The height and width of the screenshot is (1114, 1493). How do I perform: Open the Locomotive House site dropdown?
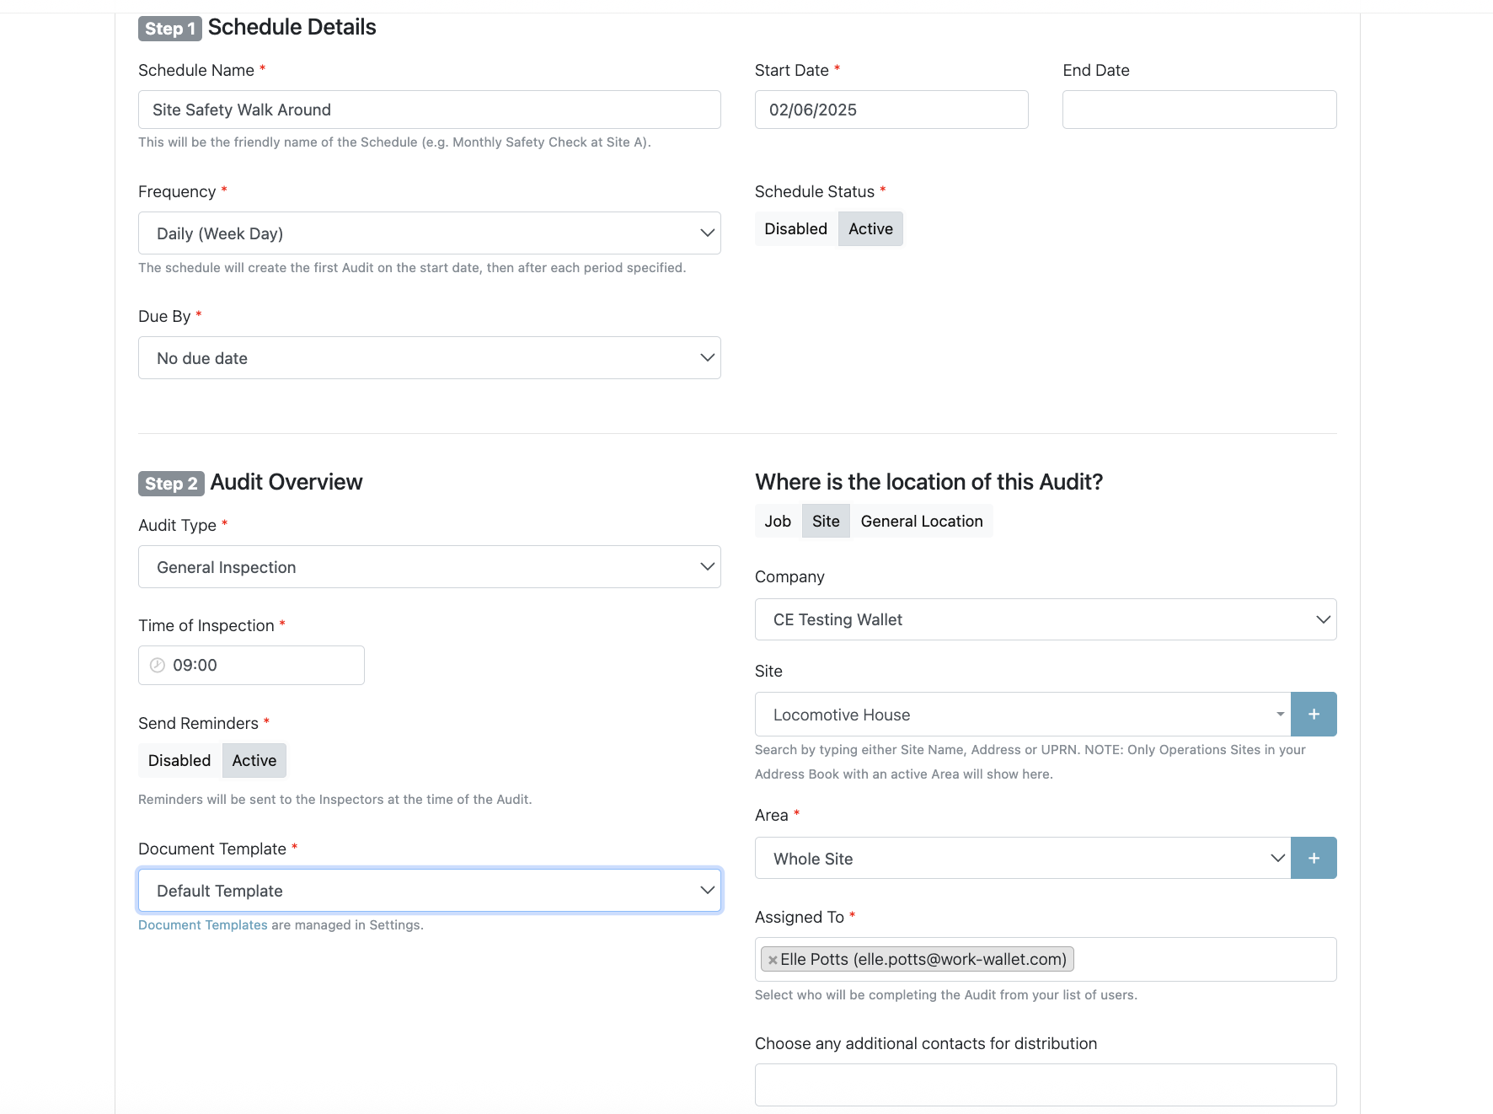[1023, 715]
